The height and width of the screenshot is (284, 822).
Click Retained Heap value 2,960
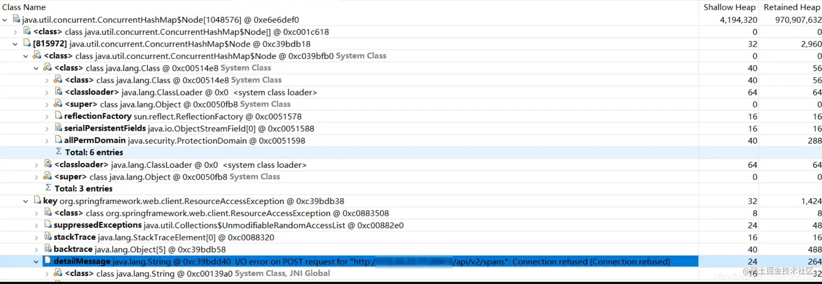[811, 44]
